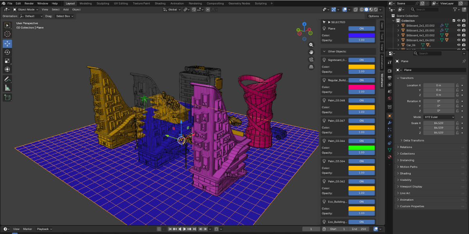Activate the Measure tool
Screen dimensions: 469x234
pos(7,87)
